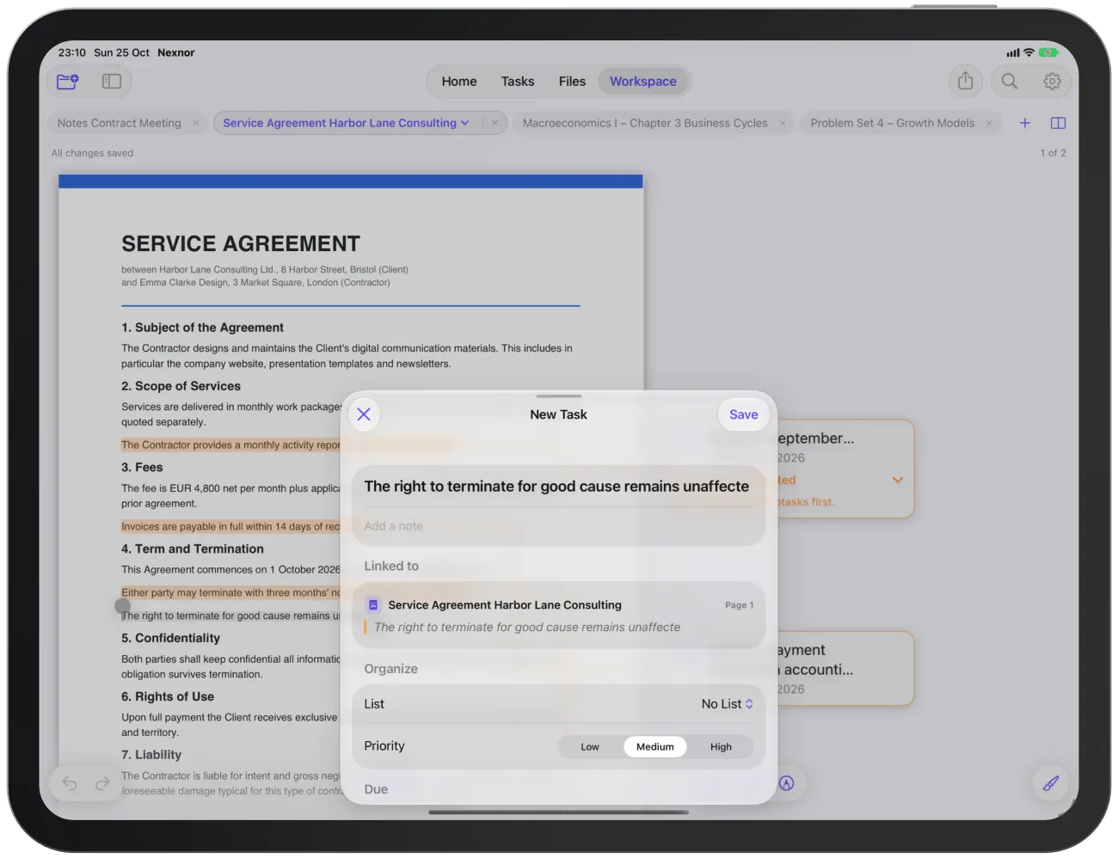
Task: Tap the text selection handle in the document
Action: point(123,605)
